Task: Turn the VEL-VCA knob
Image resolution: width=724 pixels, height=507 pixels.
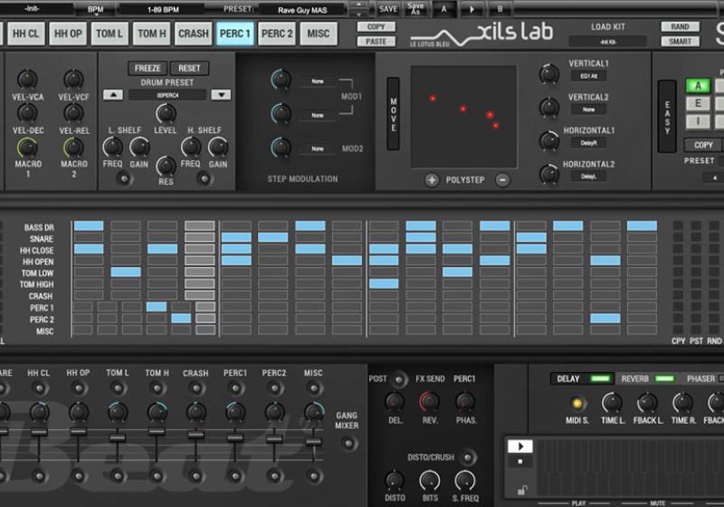Action: 27,79
